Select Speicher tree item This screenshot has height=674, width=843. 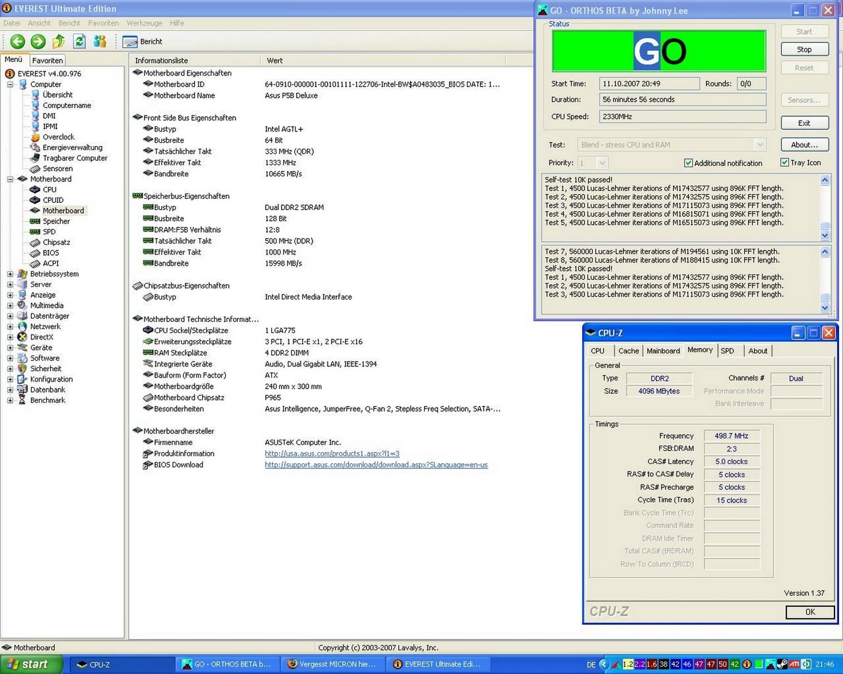click(56, 221)
